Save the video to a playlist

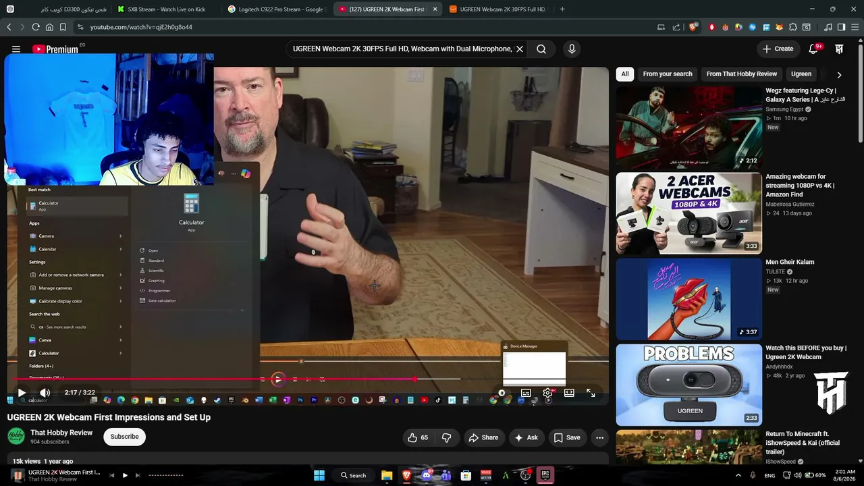pyautogui.click(x=567, y=437)
